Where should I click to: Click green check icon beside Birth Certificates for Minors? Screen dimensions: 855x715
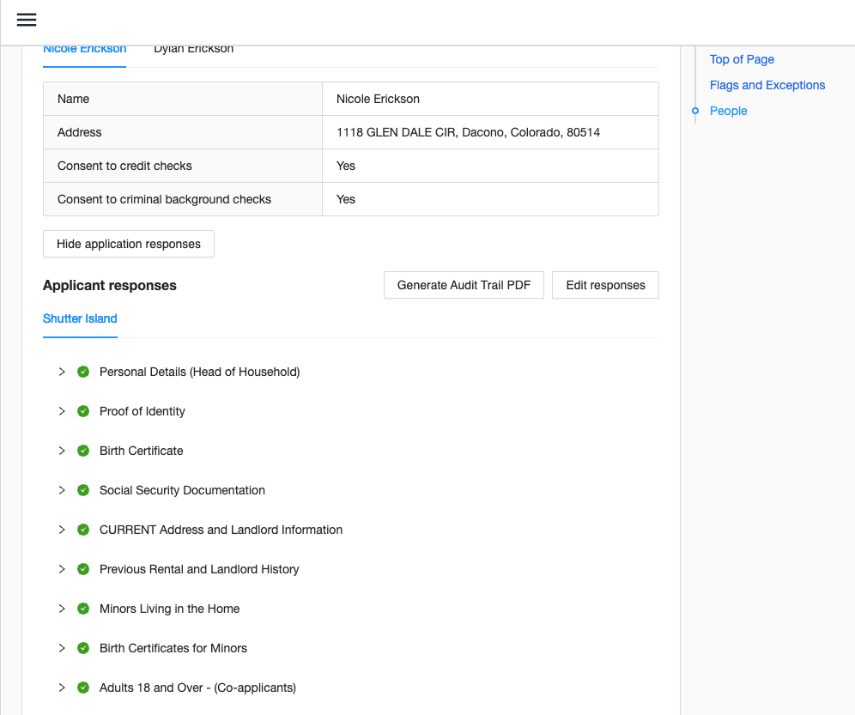83,648
